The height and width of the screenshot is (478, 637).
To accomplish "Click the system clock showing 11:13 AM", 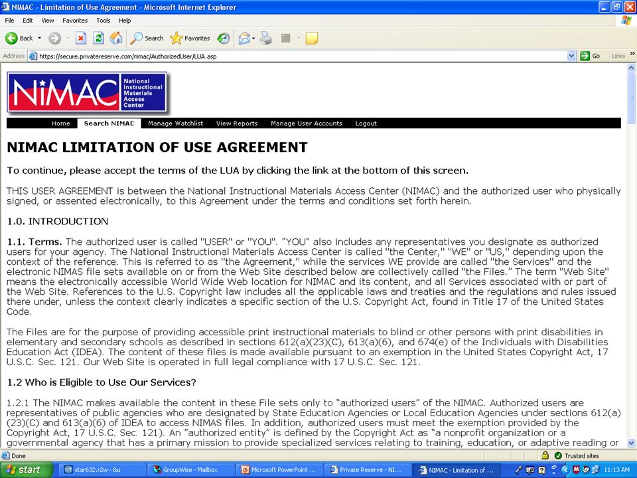I will [x=616, y=470].
